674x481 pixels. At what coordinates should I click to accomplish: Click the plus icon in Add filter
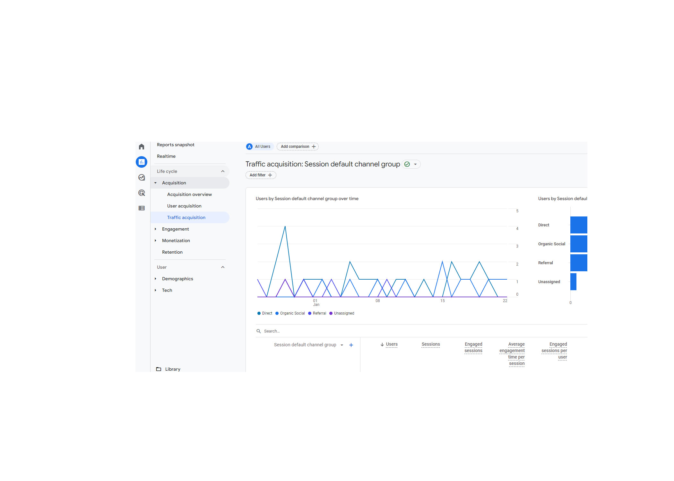tap(270, 175)
